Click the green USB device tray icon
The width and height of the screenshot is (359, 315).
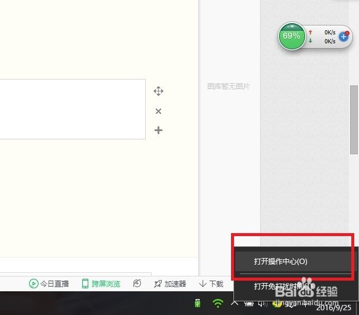(198, 303)
